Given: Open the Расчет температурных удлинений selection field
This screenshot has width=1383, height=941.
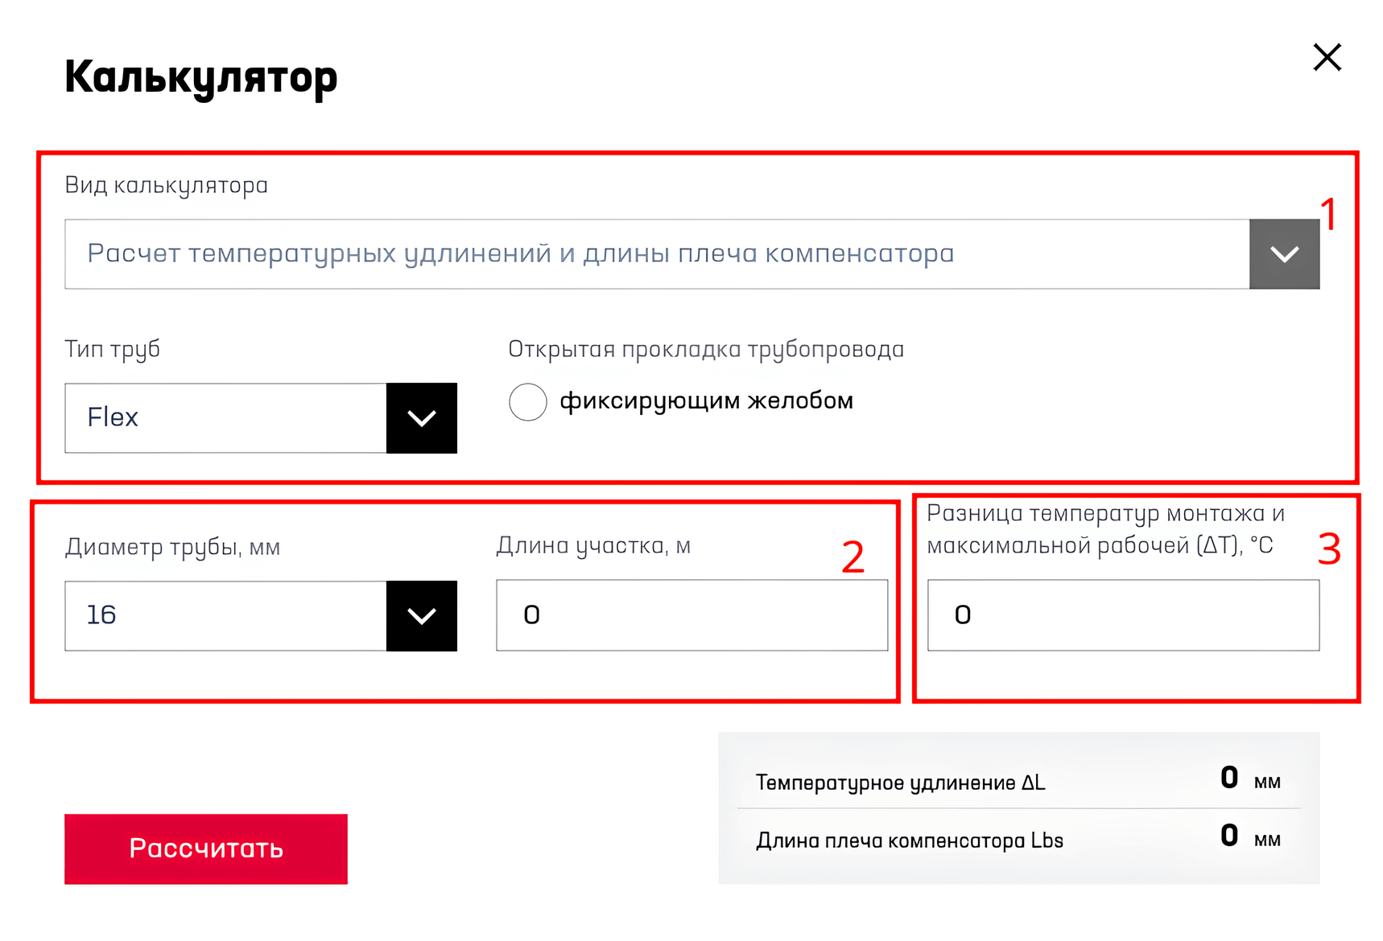Looking at the screenshot, I should 656,254.
